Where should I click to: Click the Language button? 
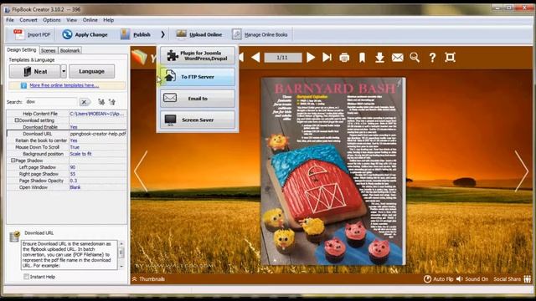point(91,71)
